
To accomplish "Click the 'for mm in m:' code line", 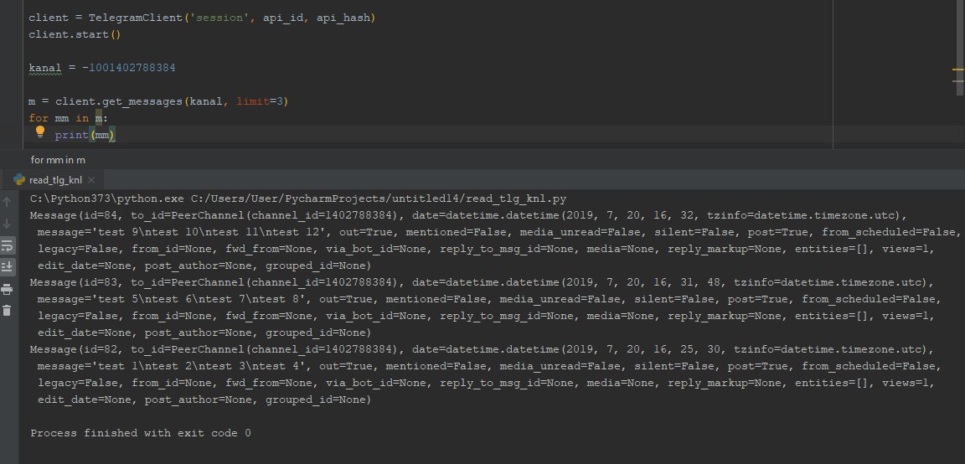I will pyautogui.click(x=69, y=117).
